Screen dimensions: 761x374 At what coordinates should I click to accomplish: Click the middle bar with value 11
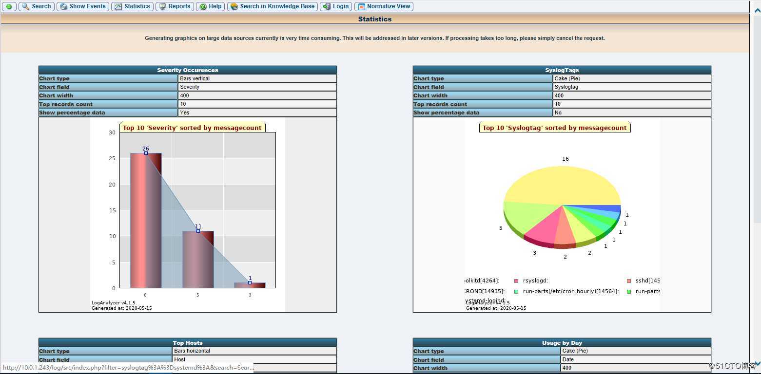click(x=198, y=259)
